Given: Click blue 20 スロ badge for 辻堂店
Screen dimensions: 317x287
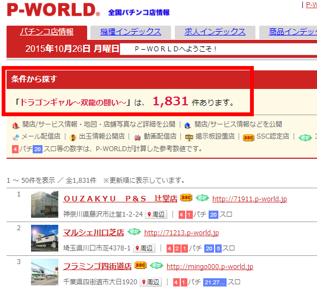Looking at the screenshot, I should [214, 214].
